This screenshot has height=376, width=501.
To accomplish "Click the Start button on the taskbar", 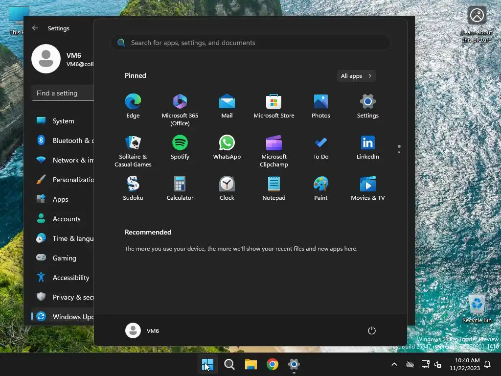I will [207, 364].
